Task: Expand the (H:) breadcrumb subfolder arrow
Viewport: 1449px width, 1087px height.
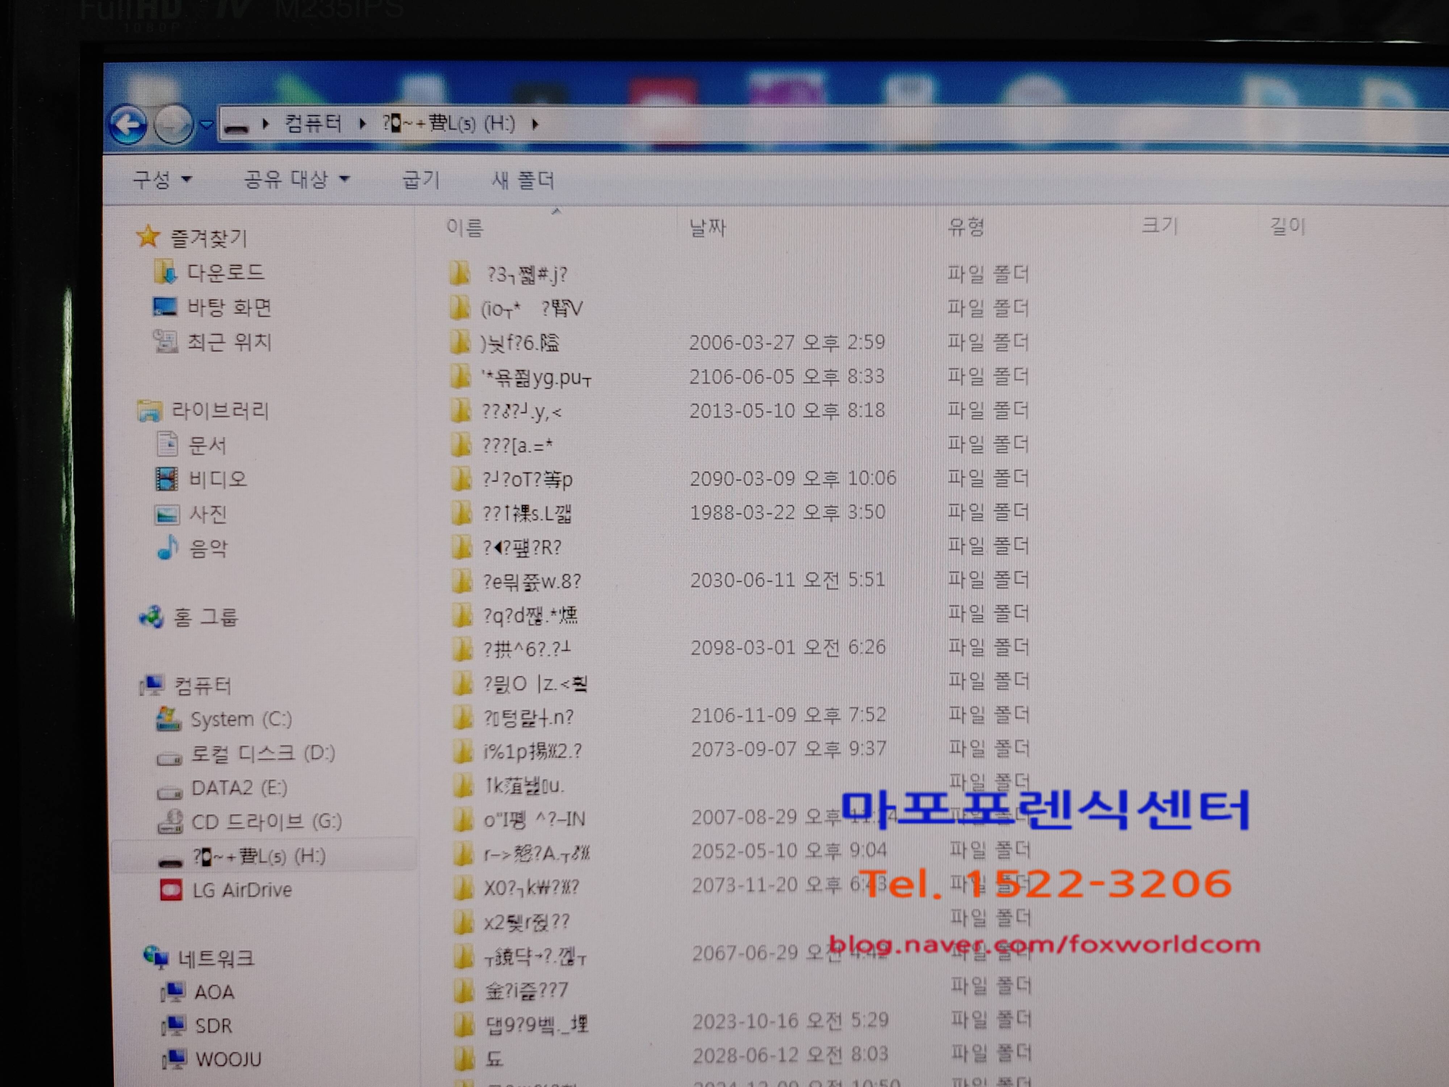Action: point(535,123)
